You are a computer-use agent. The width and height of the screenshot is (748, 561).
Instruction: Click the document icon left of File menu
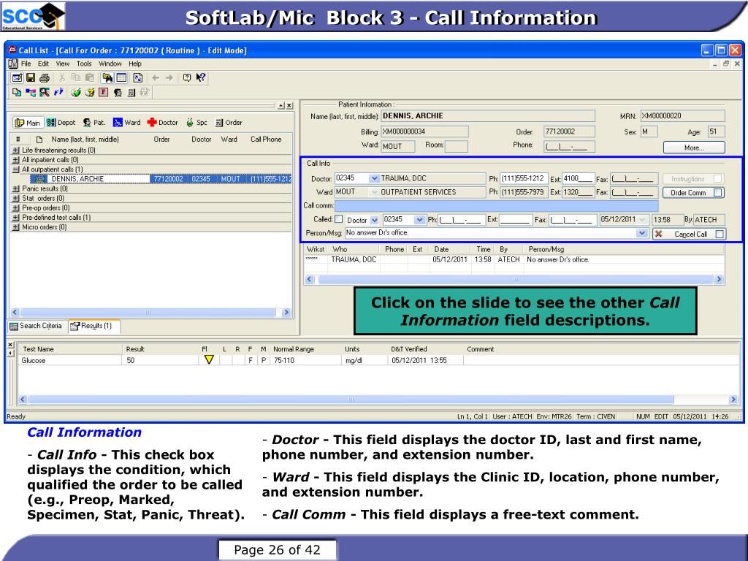(x=13, y=64)
